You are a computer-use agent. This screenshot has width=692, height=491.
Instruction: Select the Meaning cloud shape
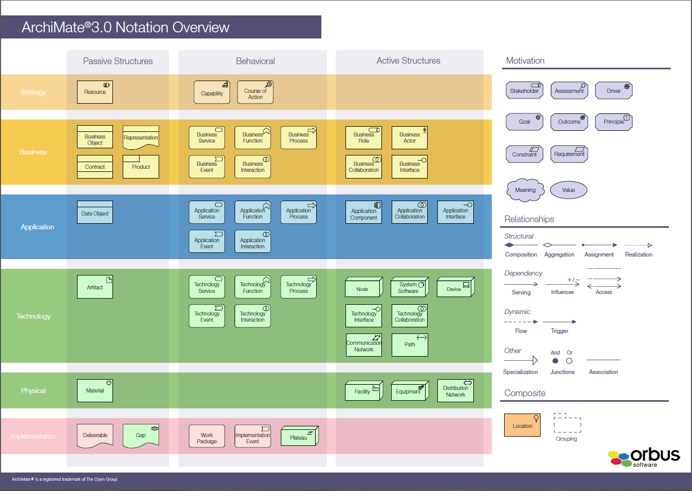click(x=525, y=190)
